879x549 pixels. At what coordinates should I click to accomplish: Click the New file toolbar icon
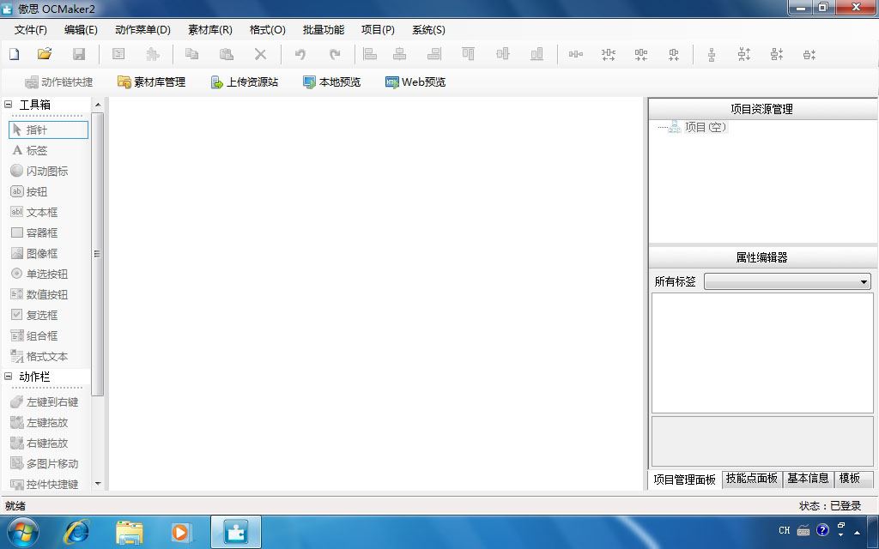tap(14, 54)
